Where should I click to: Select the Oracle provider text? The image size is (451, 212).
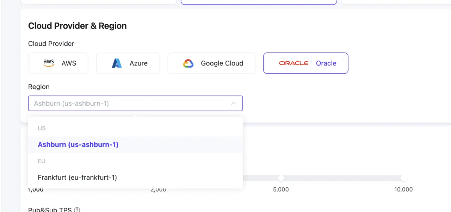coord(326,63)
